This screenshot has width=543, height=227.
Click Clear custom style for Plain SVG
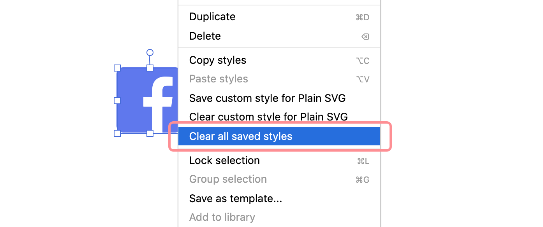point(268,117)
